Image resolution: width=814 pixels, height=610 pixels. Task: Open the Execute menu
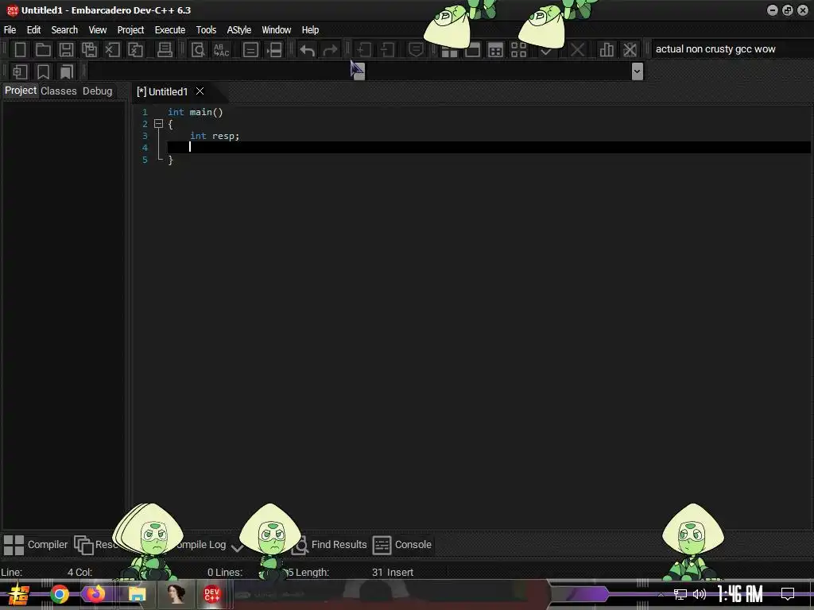(170, 30)
